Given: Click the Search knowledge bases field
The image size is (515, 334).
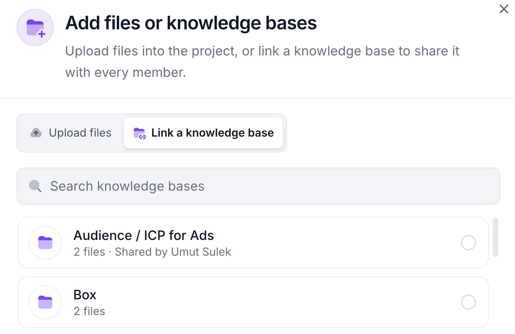Looking at the screenshot, I should point(258,186).
